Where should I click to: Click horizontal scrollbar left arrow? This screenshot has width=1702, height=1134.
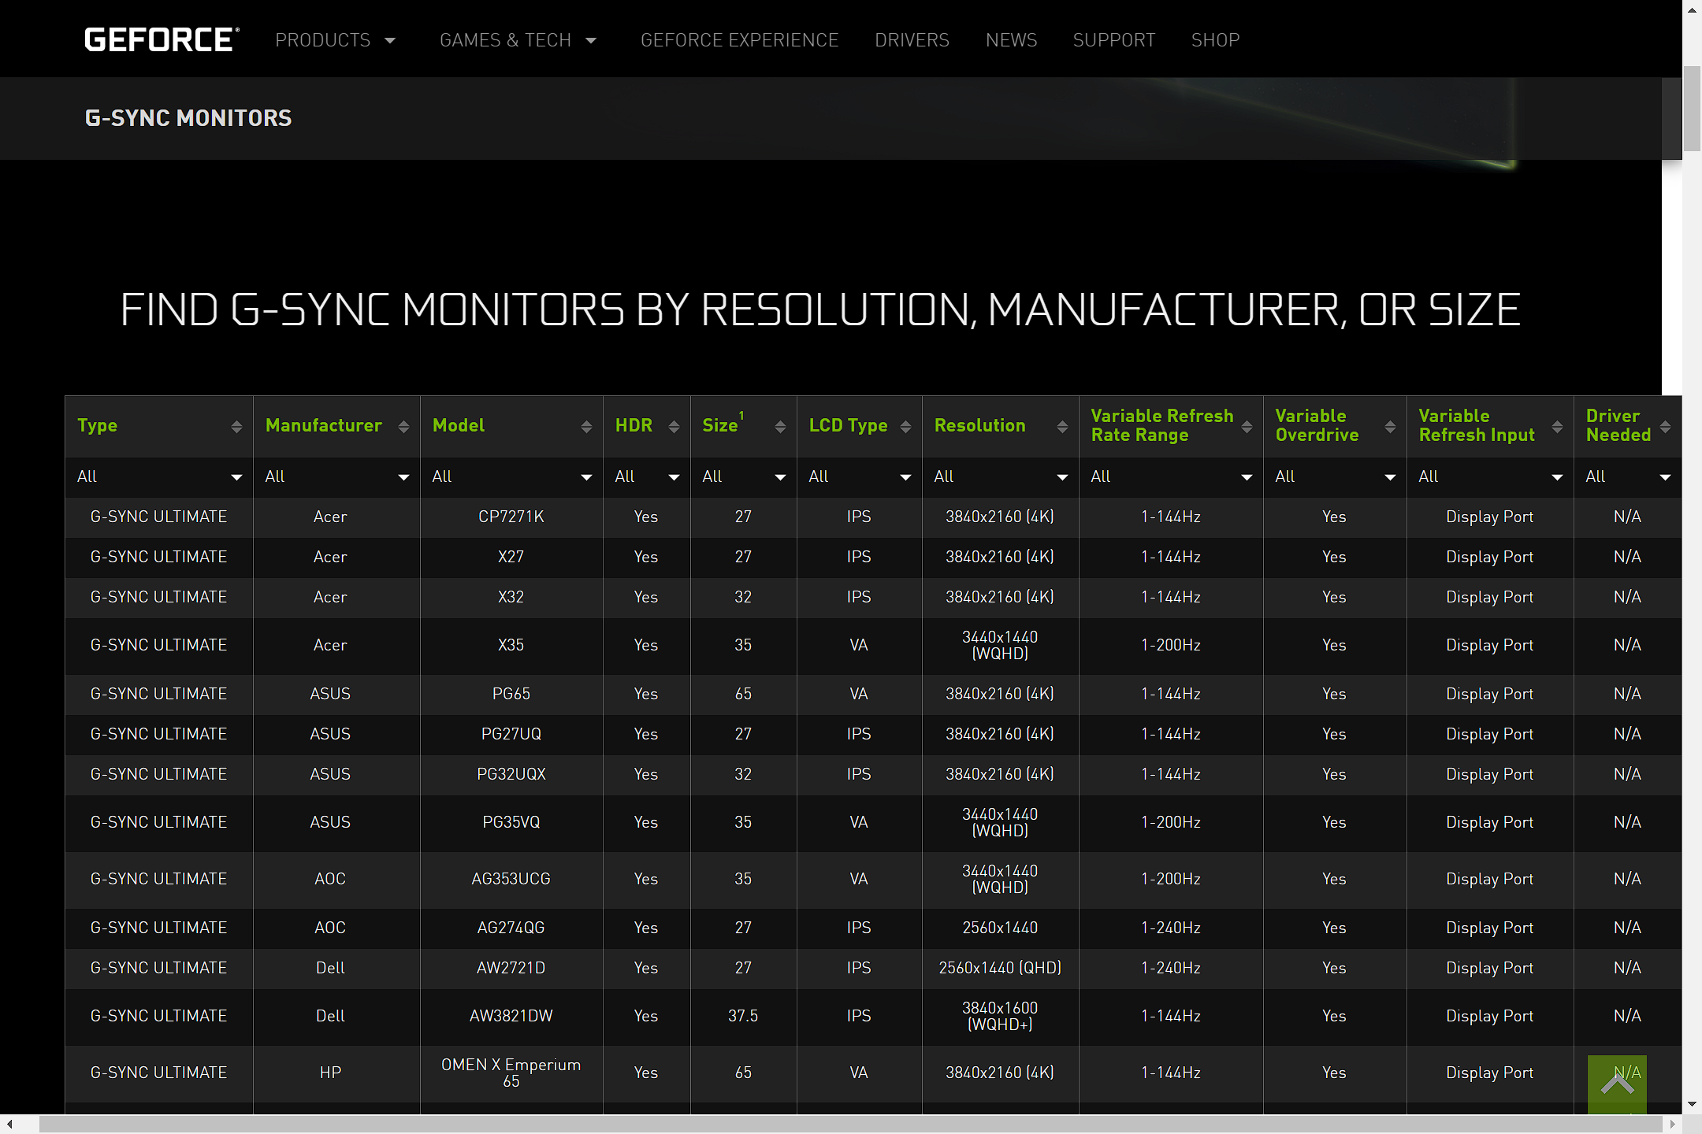click(x=9, y=1125)
